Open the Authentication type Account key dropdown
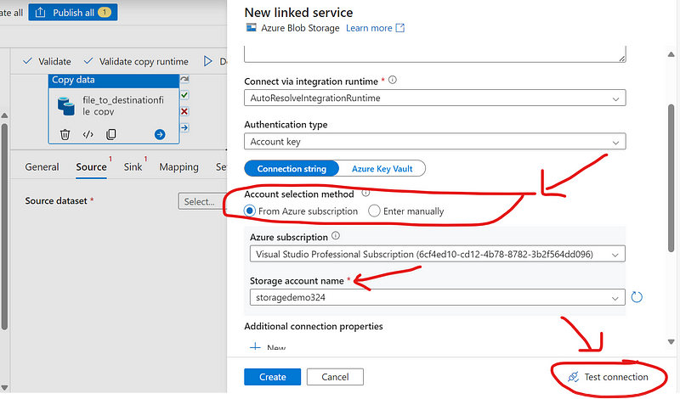Image resolution: width=680 pixels, height=399 pixels. click(434, 141)
